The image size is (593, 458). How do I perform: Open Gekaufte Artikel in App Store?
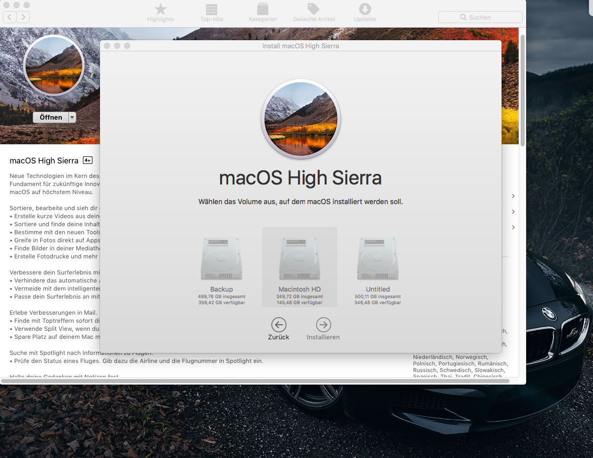coord(314,13)
